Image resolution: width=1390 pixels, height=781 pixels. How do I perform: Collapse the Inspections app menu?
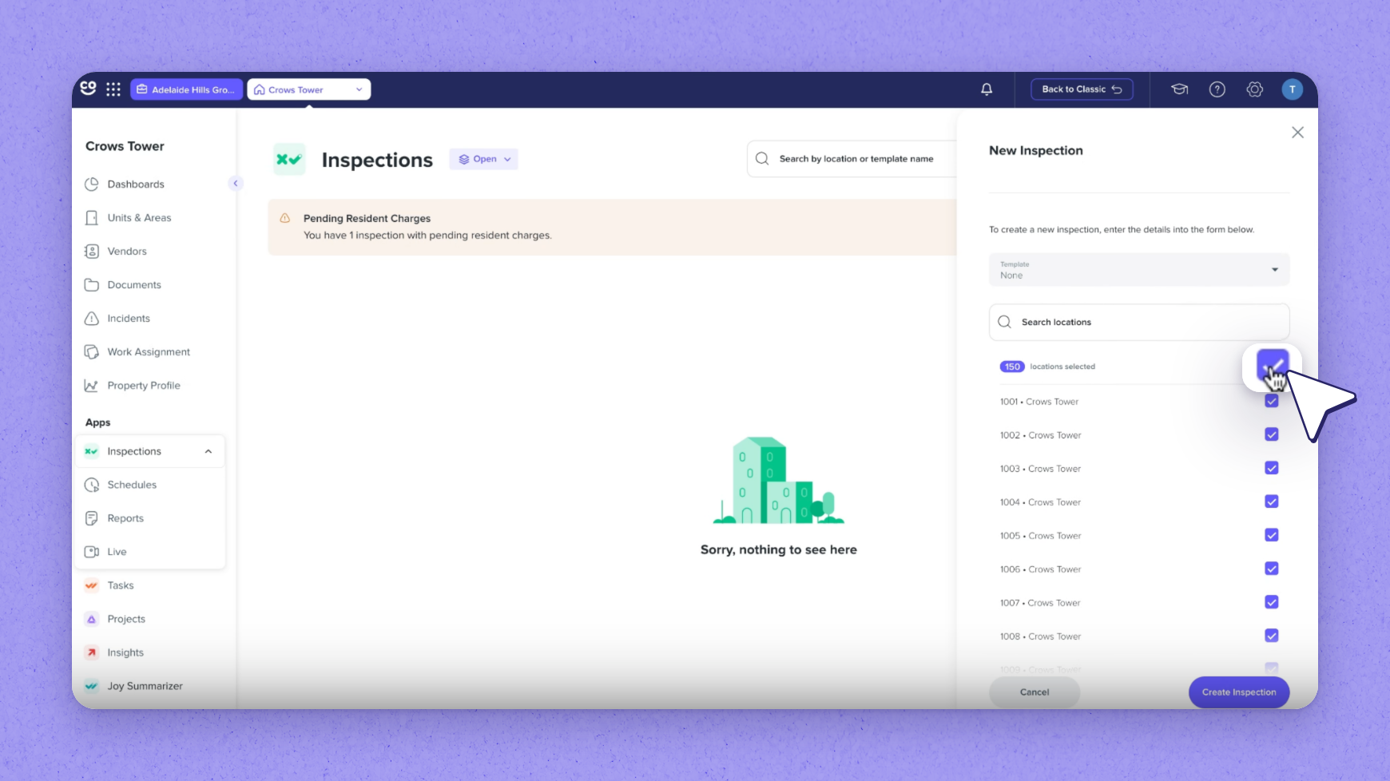click(208, 451)
